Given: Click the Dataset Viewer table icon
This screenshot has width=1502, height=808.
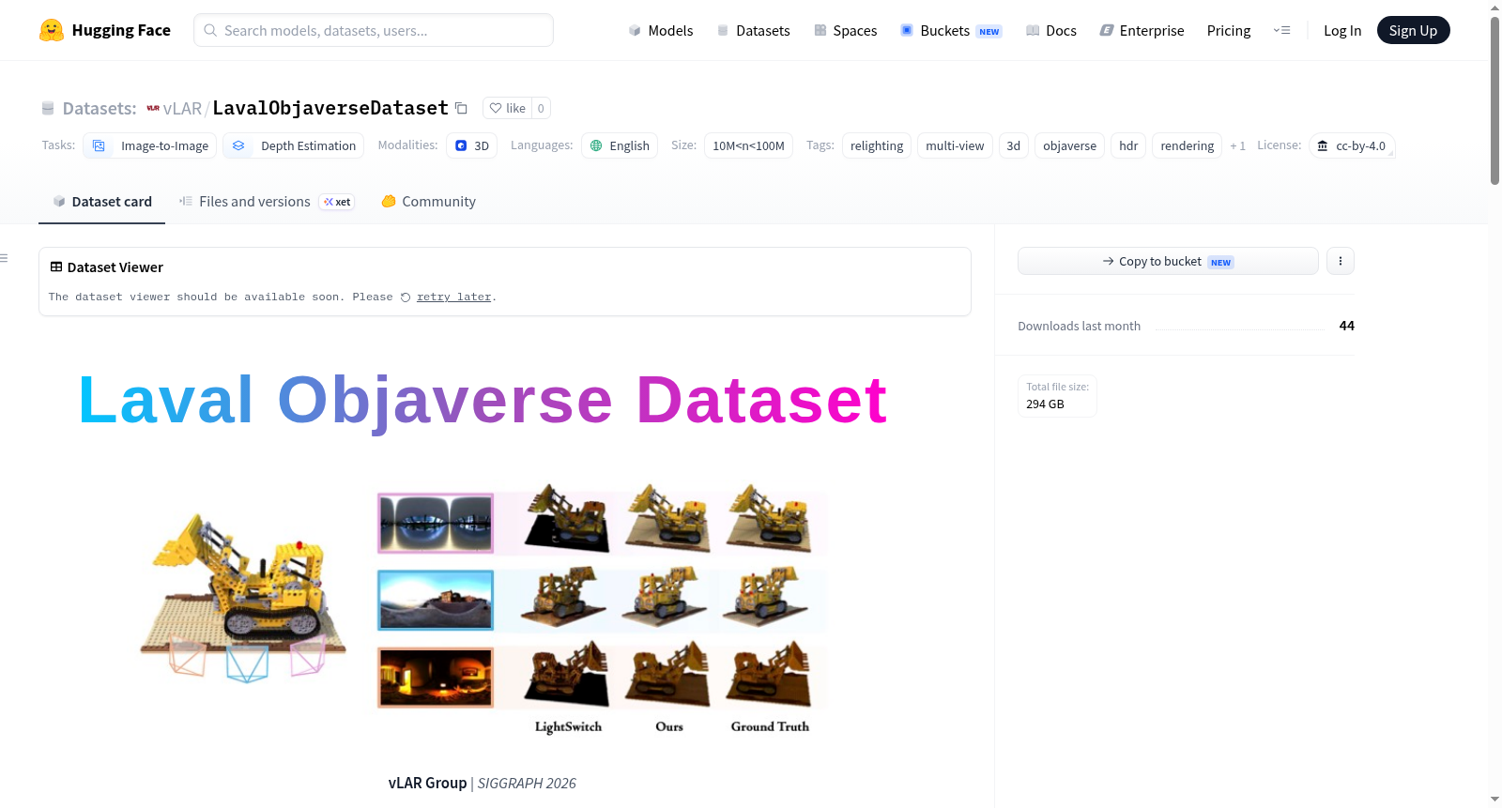Looking at the screenshot, I should (x=56, y=267).
